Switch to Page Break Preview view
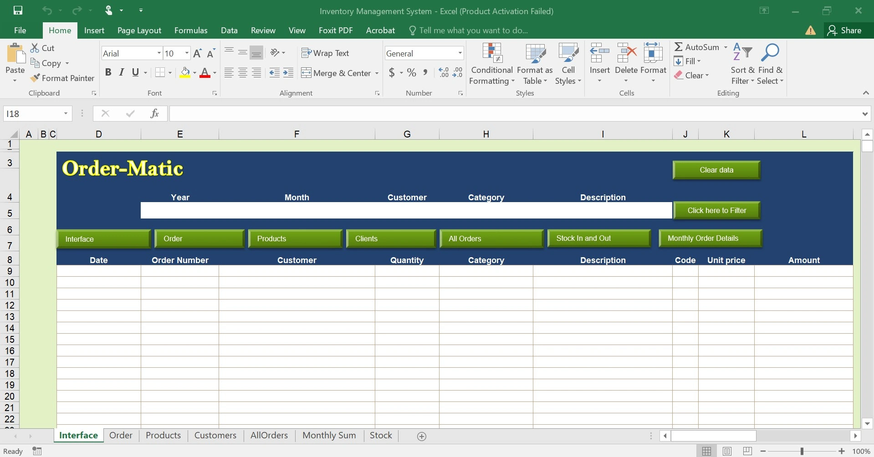 [x=747, y=451]
